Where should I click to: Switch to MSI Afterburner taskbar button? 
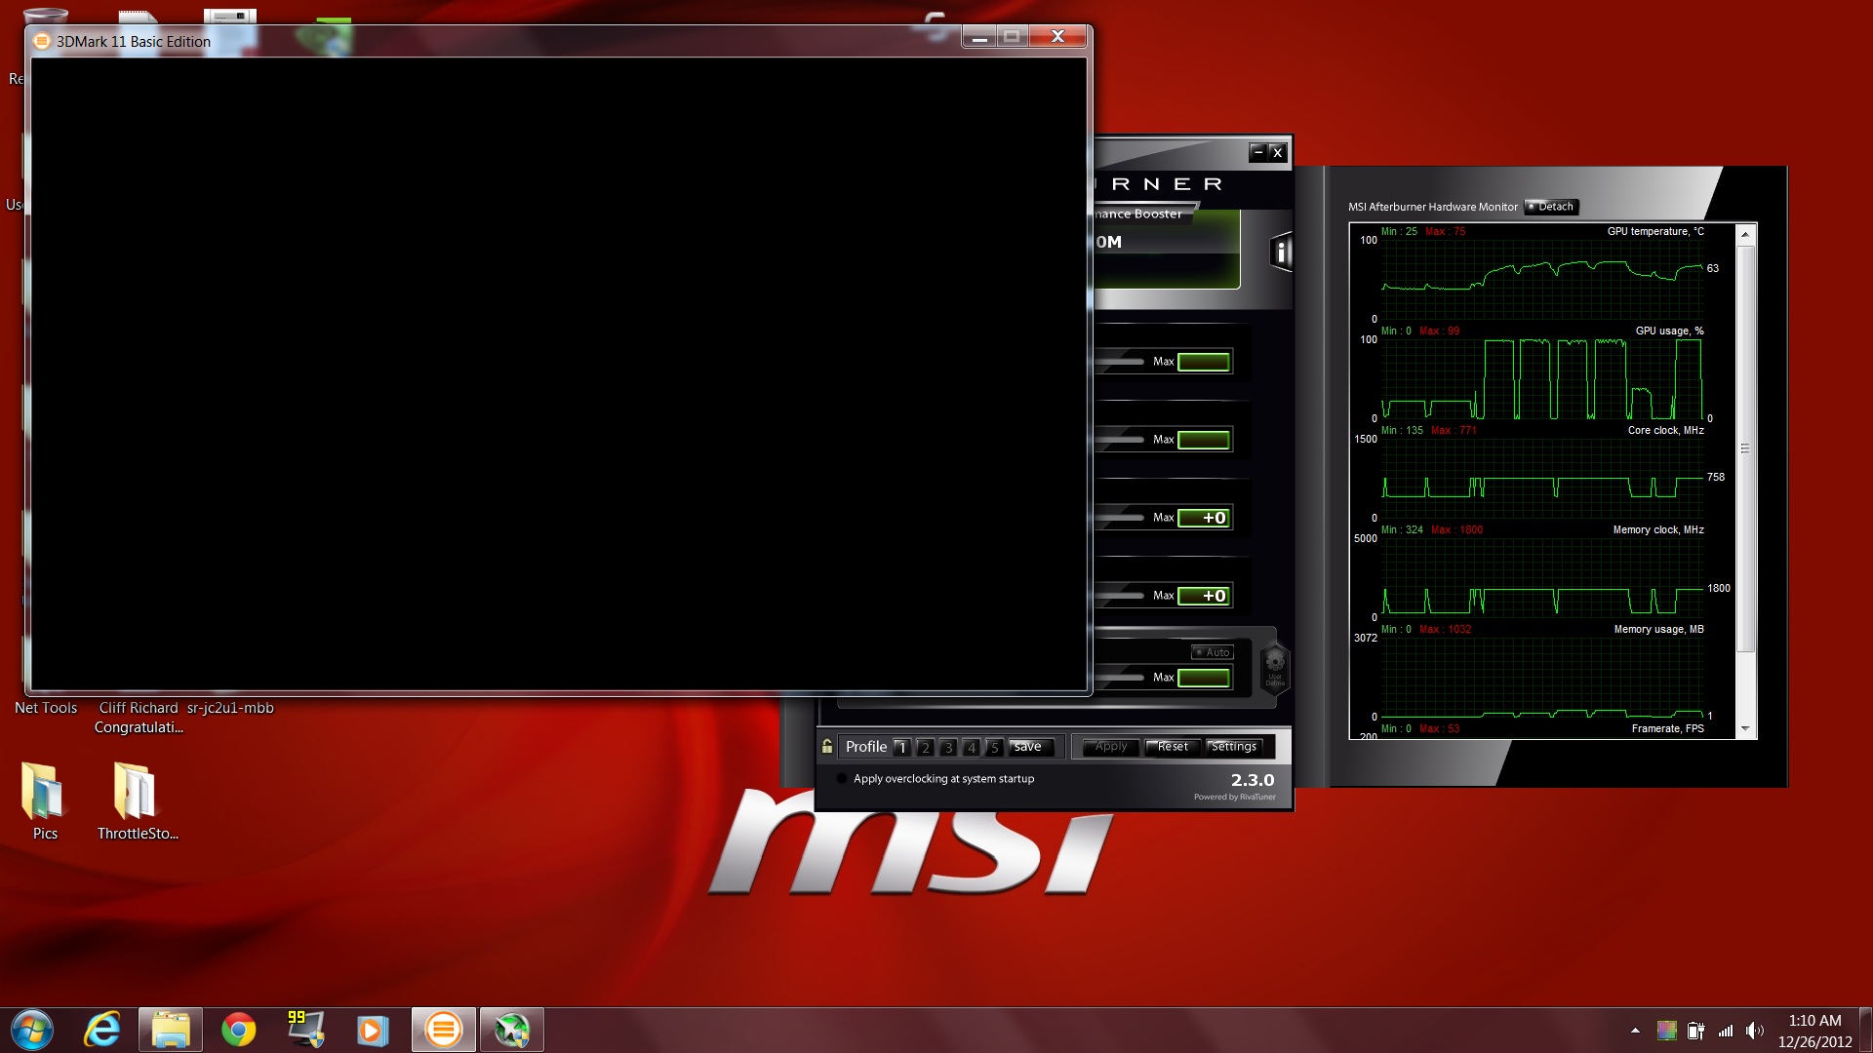[512, 1030]
